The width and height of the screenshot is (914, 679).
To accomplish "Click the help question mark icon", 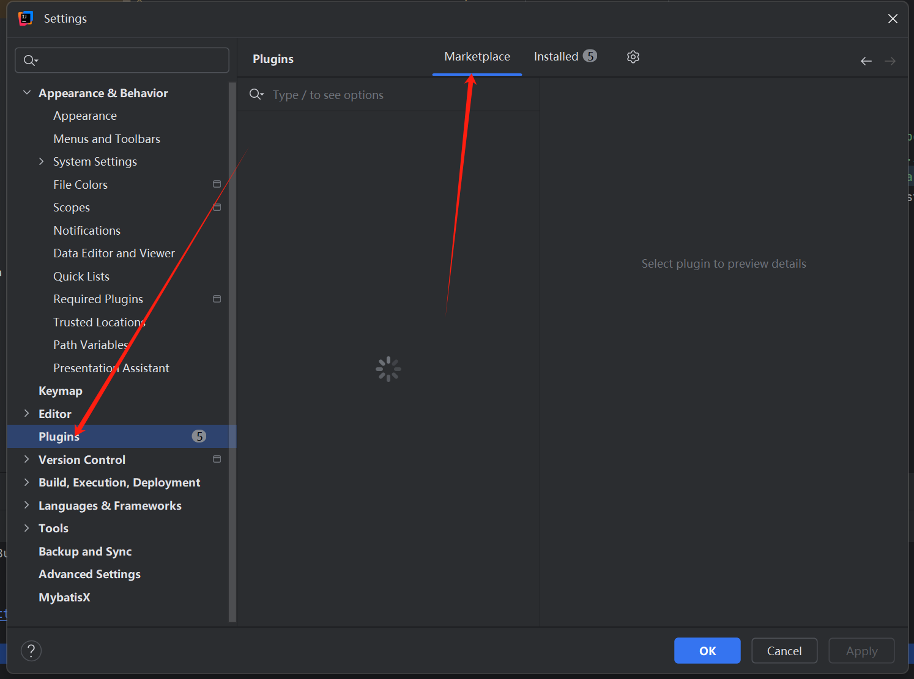I will click(31, 650).
